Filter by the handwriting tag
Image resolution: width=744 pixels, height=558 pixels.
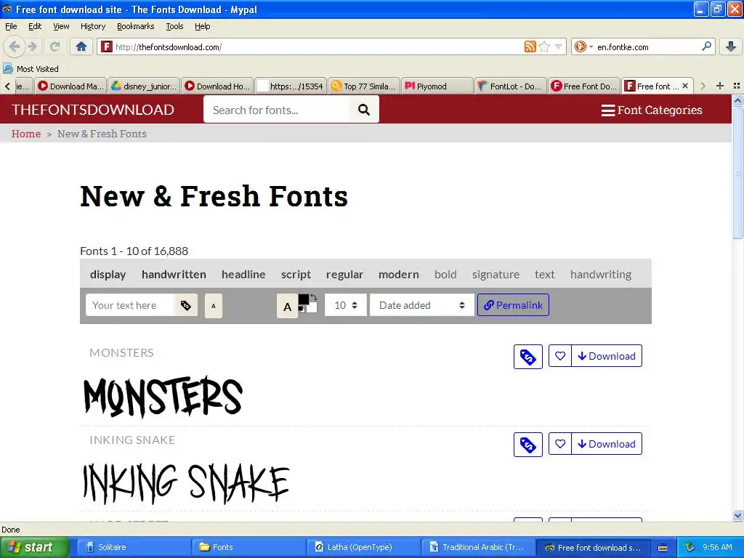[601, 274]
